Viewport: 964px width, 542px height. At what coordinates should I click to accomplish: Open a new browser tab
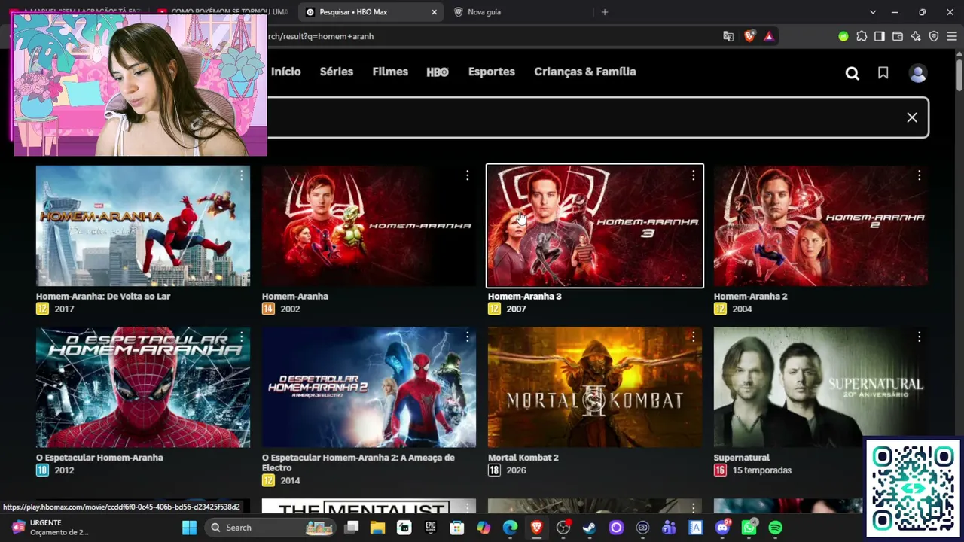(x=605, y=12)
